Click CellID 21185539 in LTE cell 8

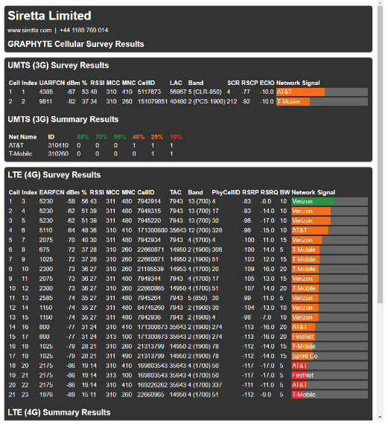(150, 269)
